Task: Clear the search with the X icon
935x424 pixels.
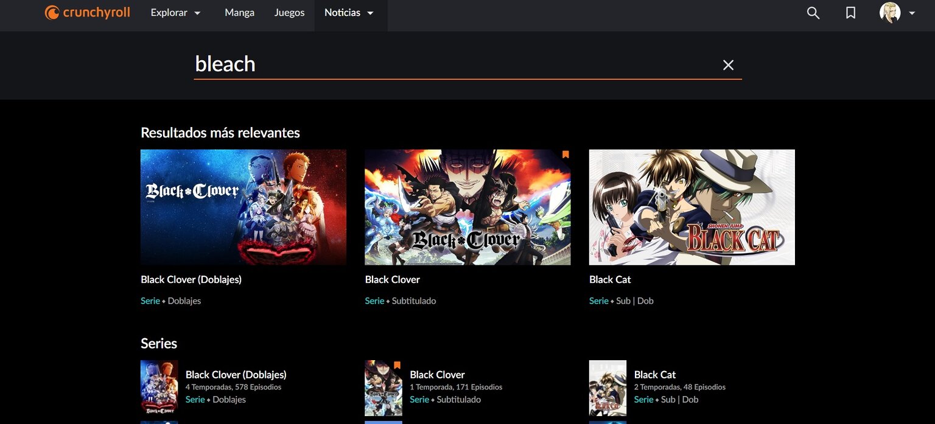Action: tap(728, 64)
